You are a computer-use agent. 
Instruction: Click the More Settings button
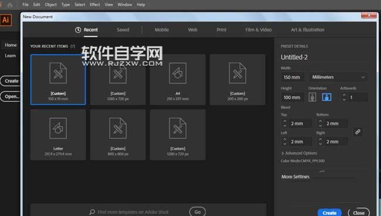(295, 177)
